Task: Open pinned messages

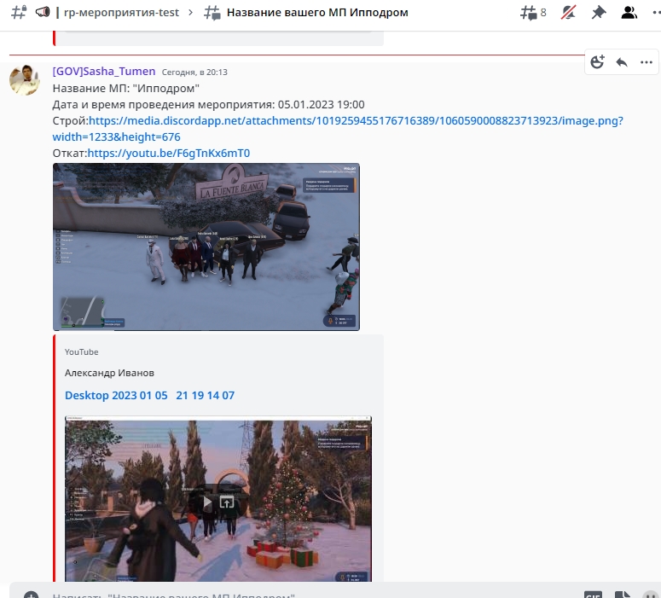Action: [598, 13]
